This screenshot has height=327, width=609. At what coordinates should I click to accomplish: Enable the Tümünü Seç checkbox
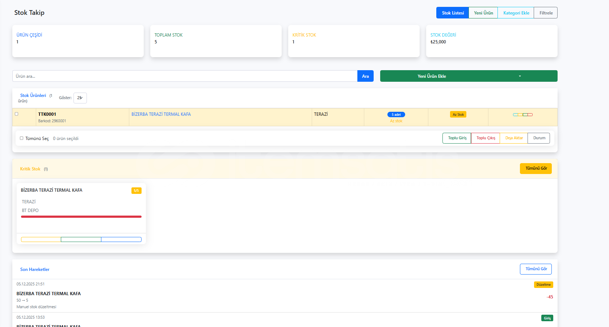point(22,138)
